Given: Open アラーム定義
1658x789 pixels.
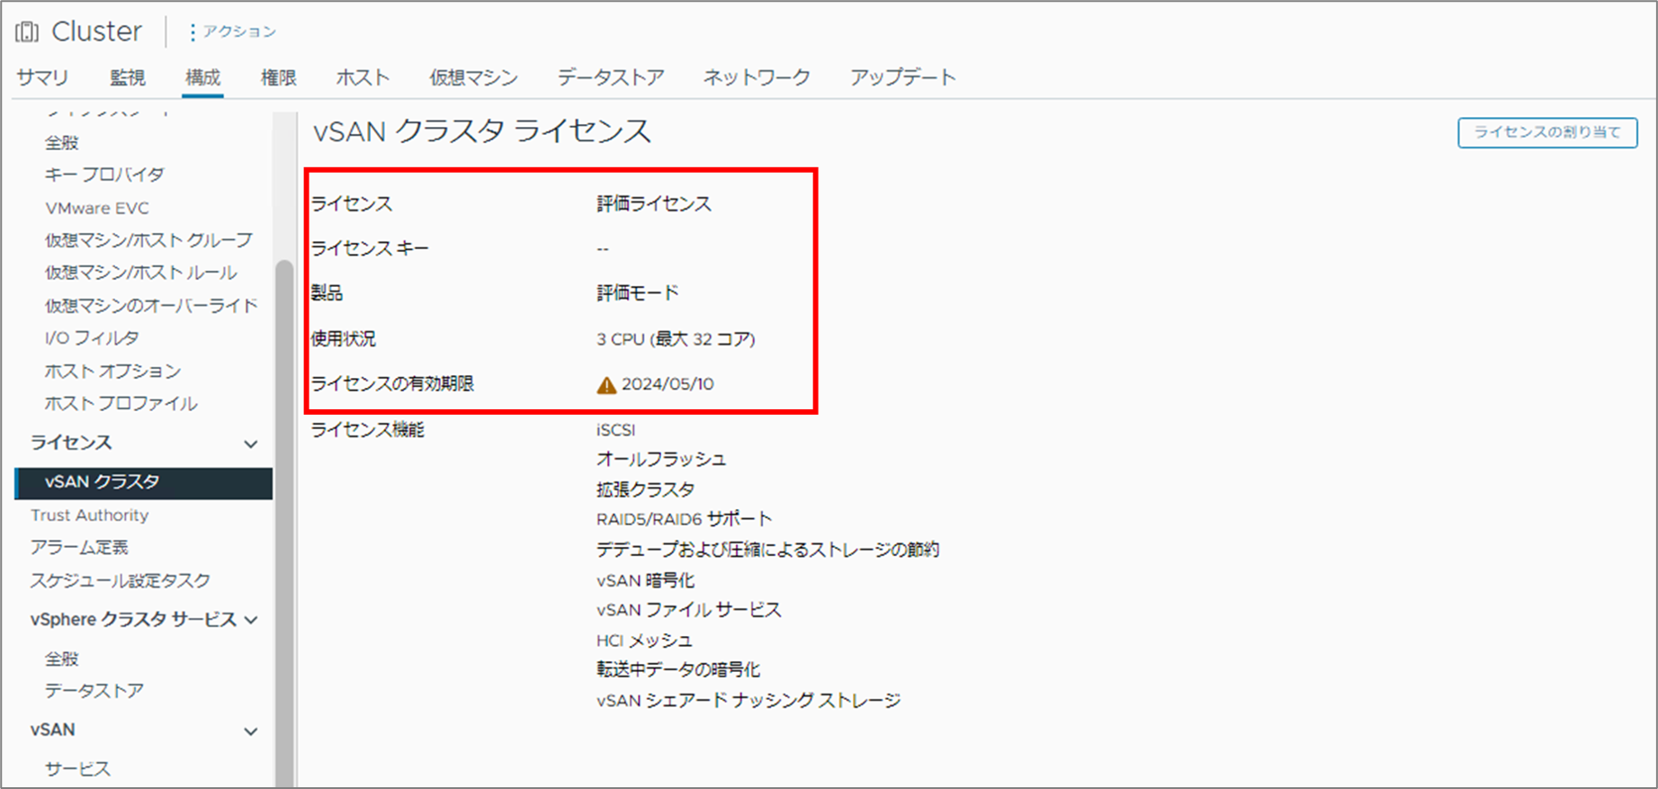Looking at the screenshot, I should [x=79, y=548].
